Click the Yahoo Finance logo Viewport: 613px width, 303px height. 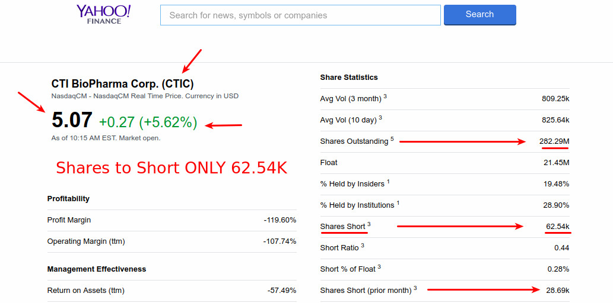click(104, 15)
